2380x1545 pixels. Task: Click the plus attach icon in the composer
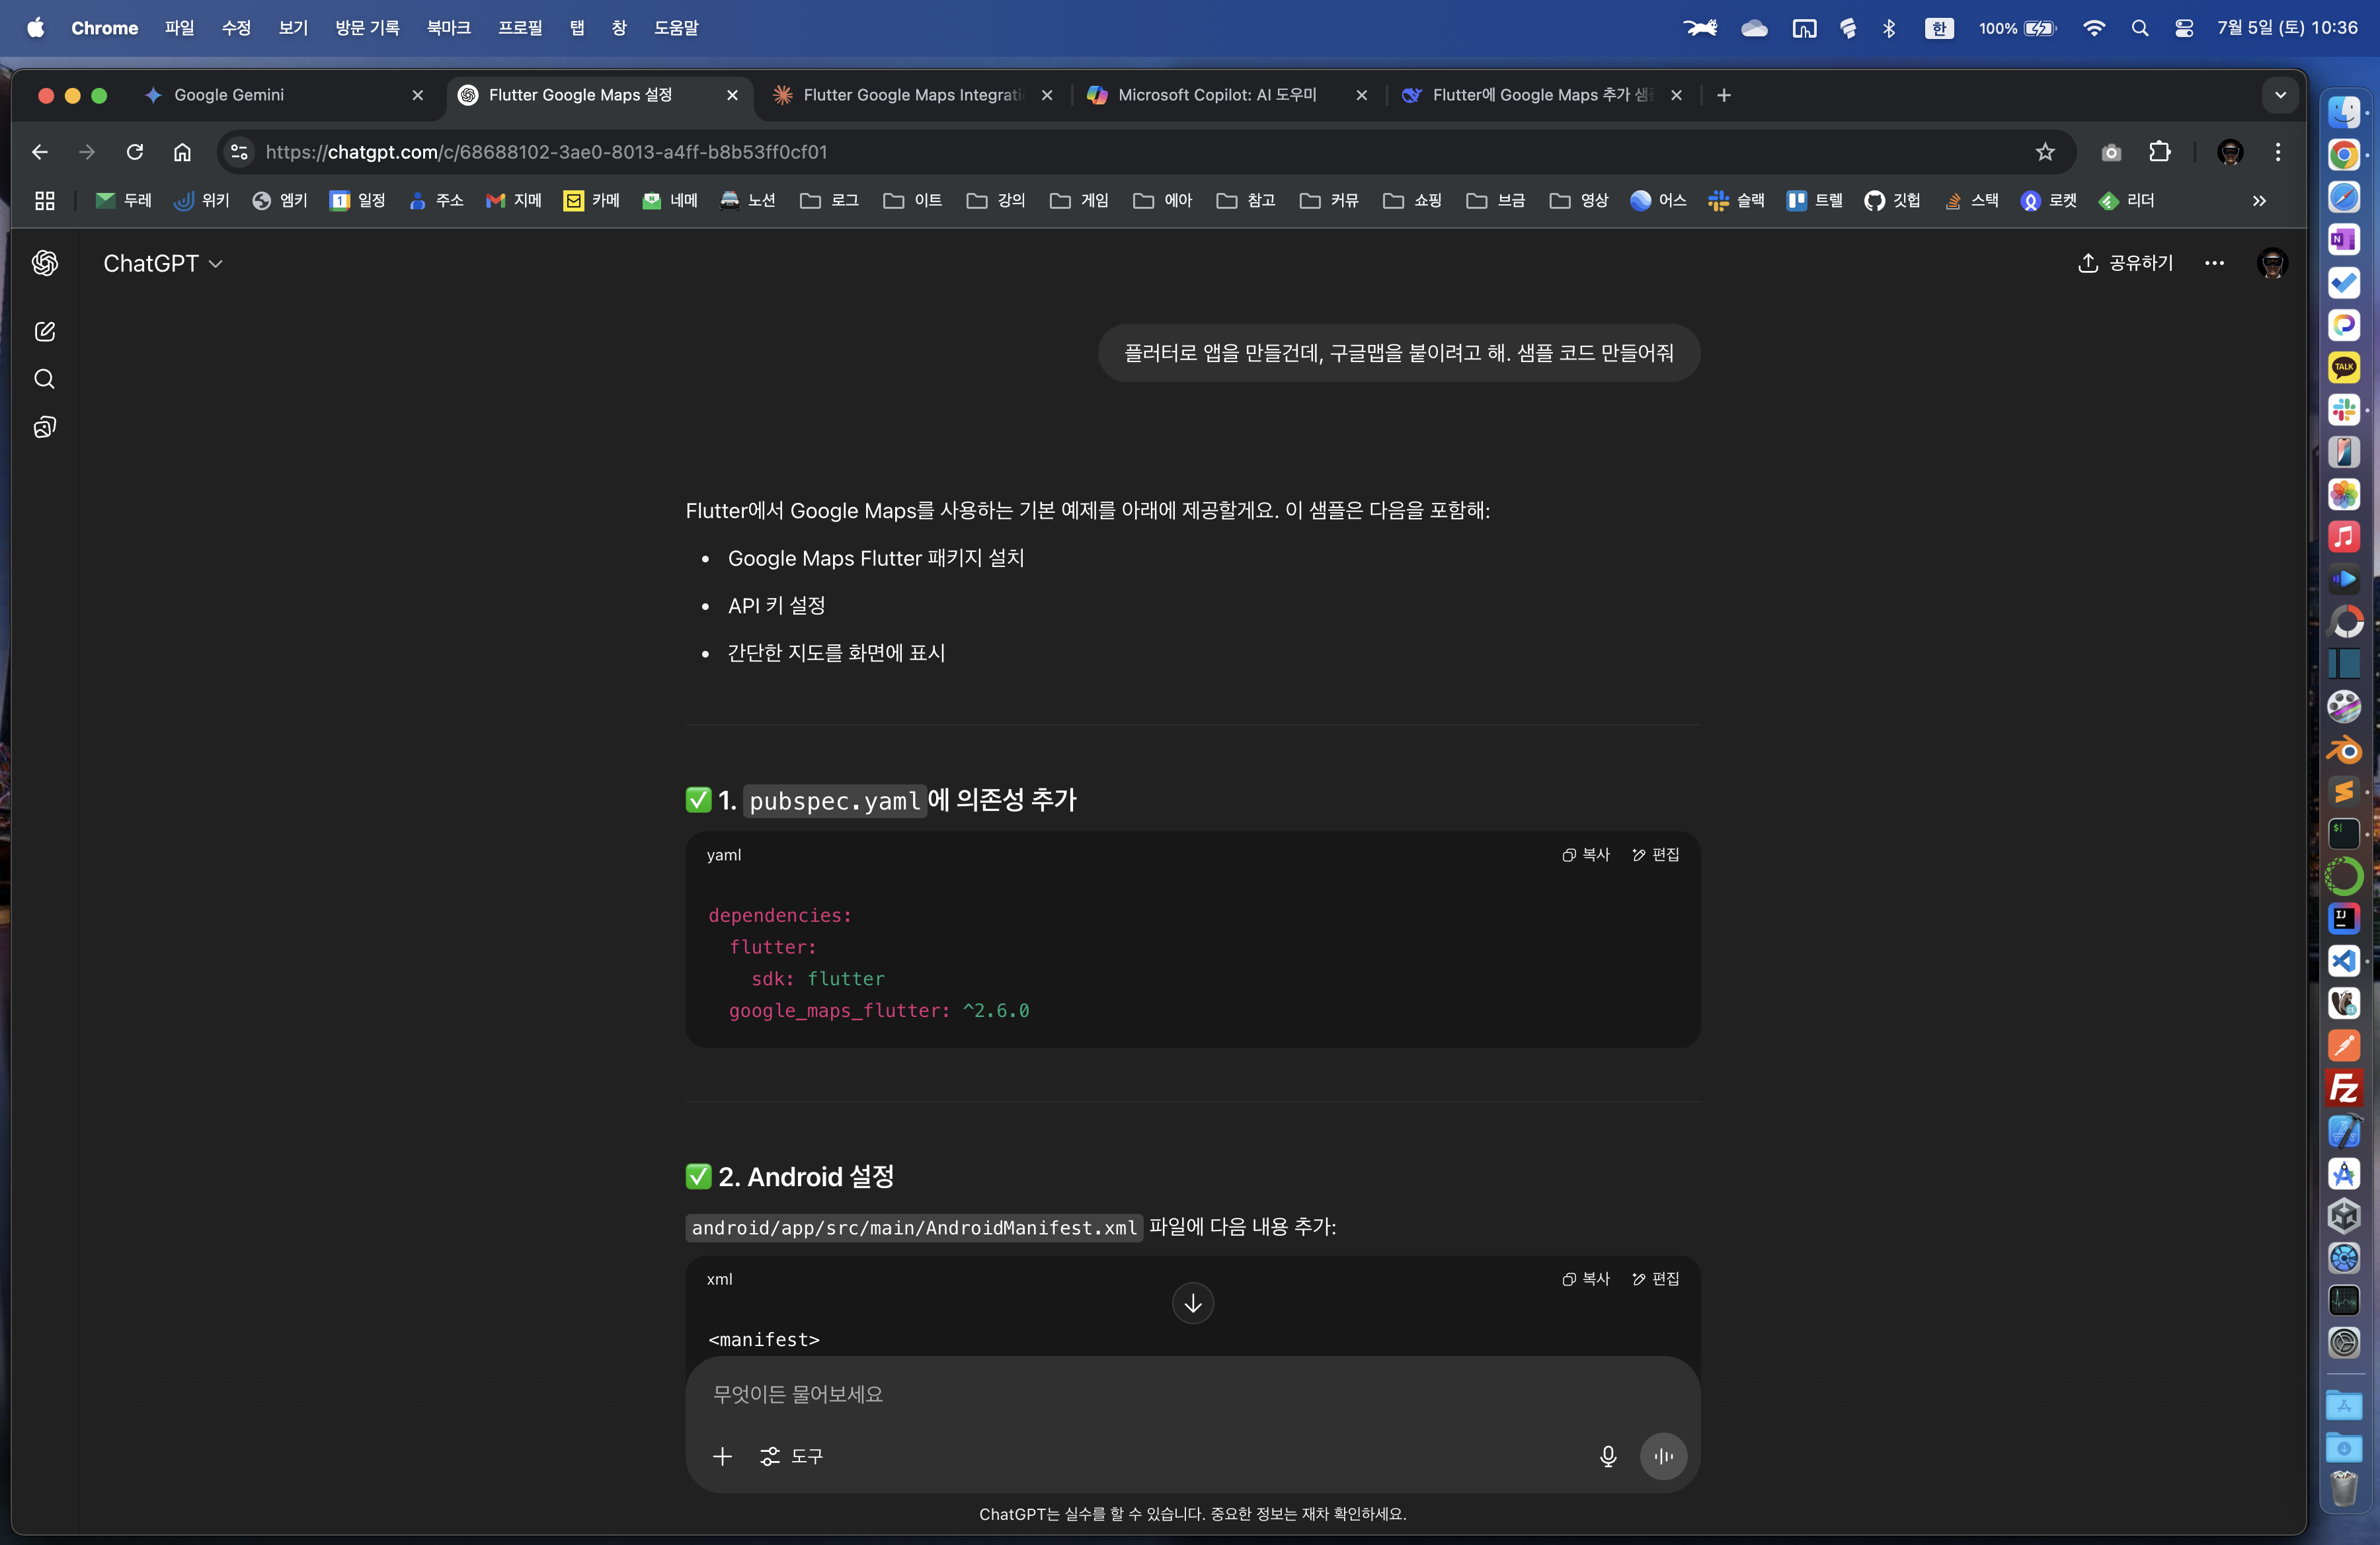coord(722,1456)
